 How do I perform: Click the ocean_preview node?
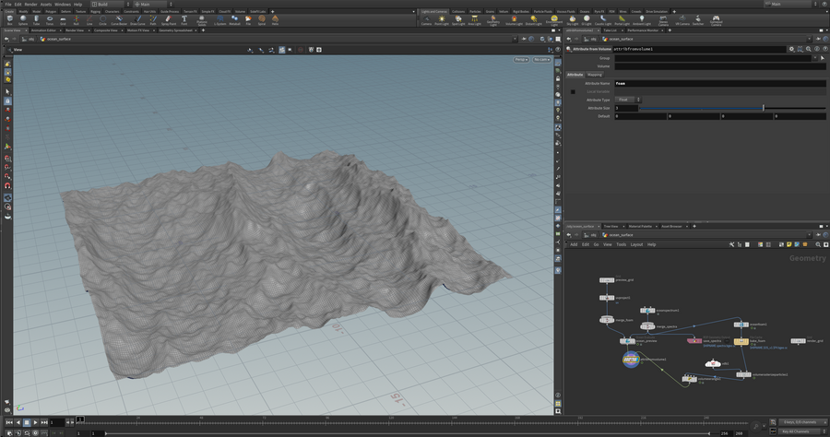click(x=629, y=339)
